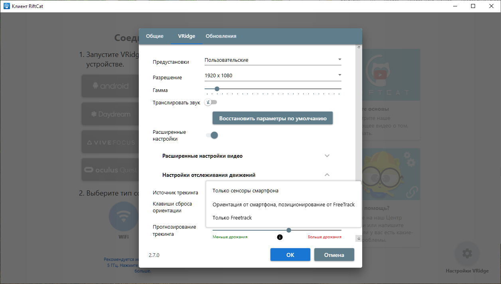
Task: Click the Гамма label text
Action: coord(160,90)
